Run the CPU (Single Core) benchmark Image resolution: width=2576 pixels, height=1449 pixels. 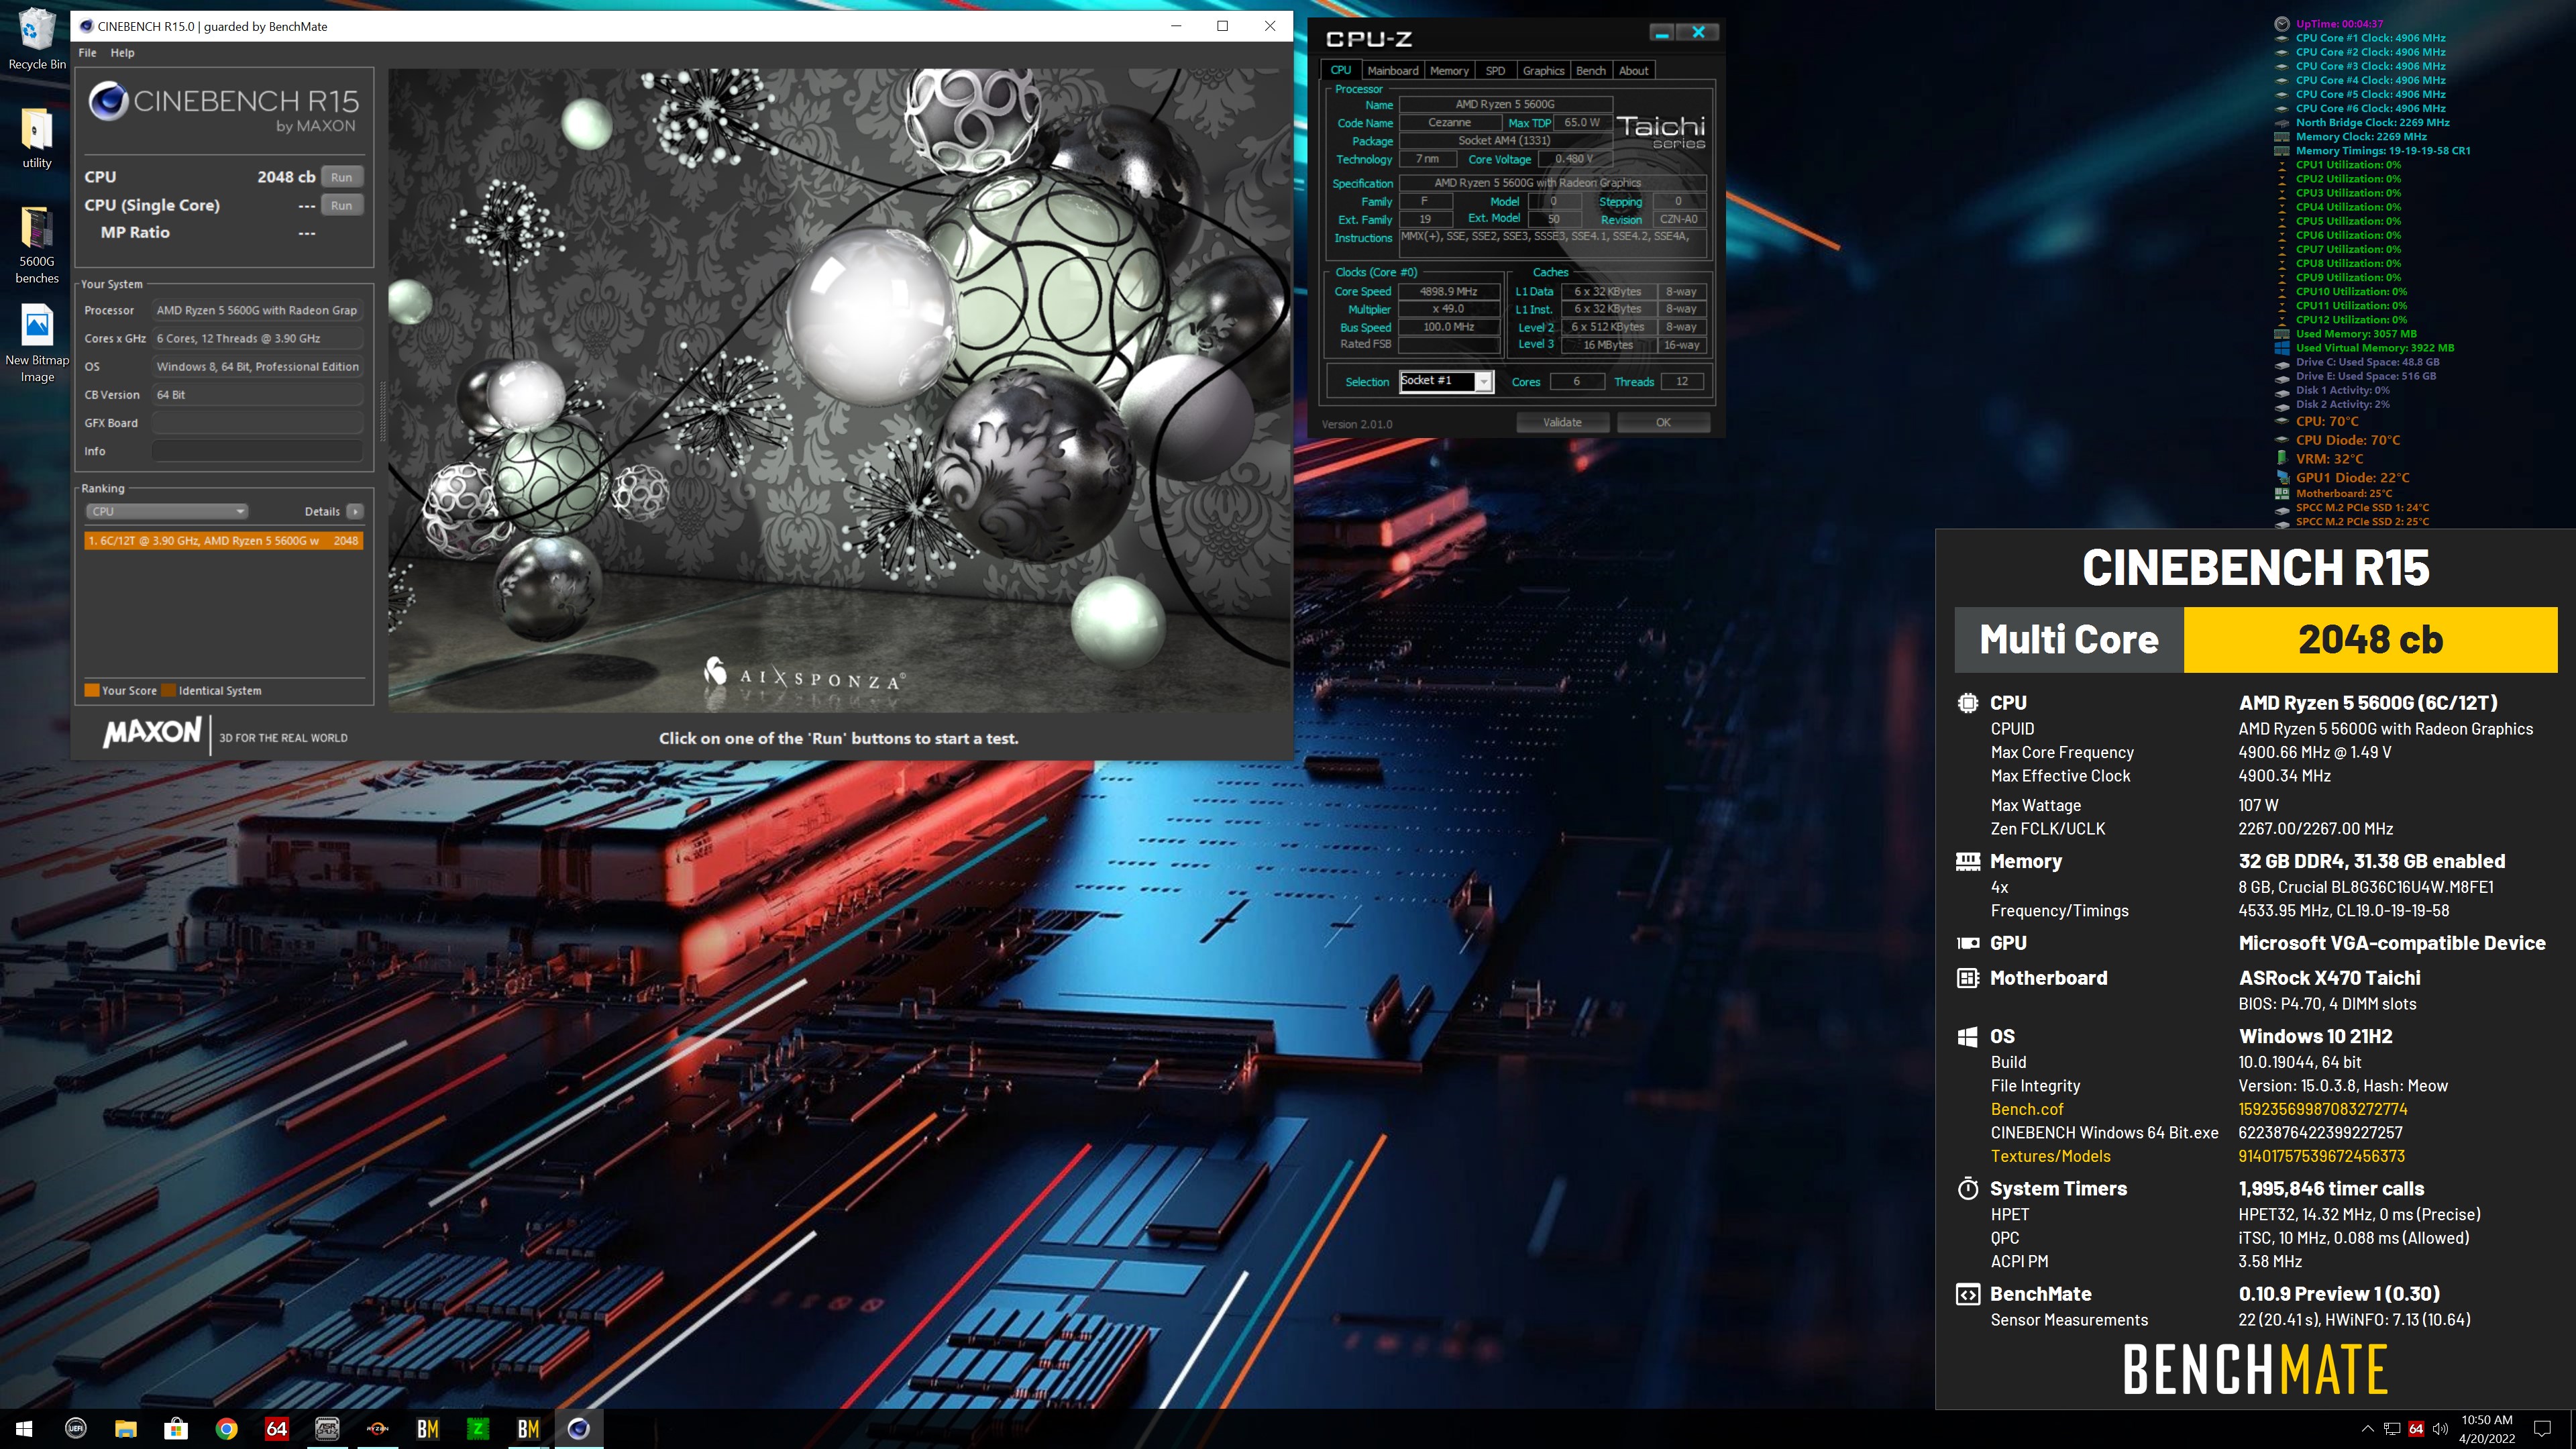[342, 205]
